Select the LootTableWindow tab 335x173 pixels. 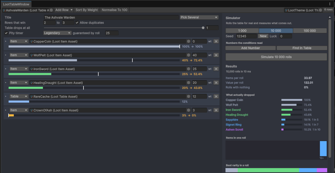point(16,4)
